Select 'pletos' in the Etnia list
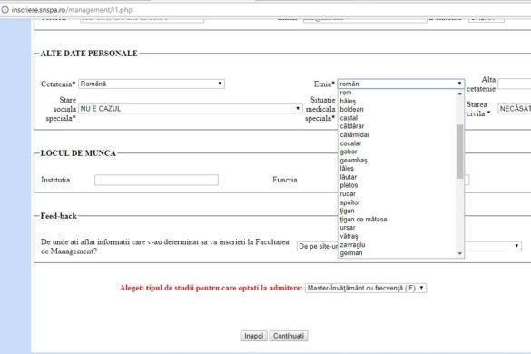The height and width of the screenshot is (354, 531). point(398,185)
